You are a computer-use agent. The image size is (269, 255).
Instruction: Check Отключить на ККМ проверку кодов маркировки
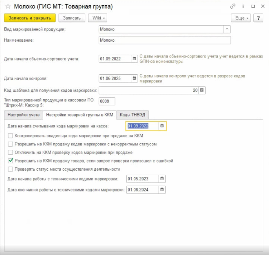point(10,153)
